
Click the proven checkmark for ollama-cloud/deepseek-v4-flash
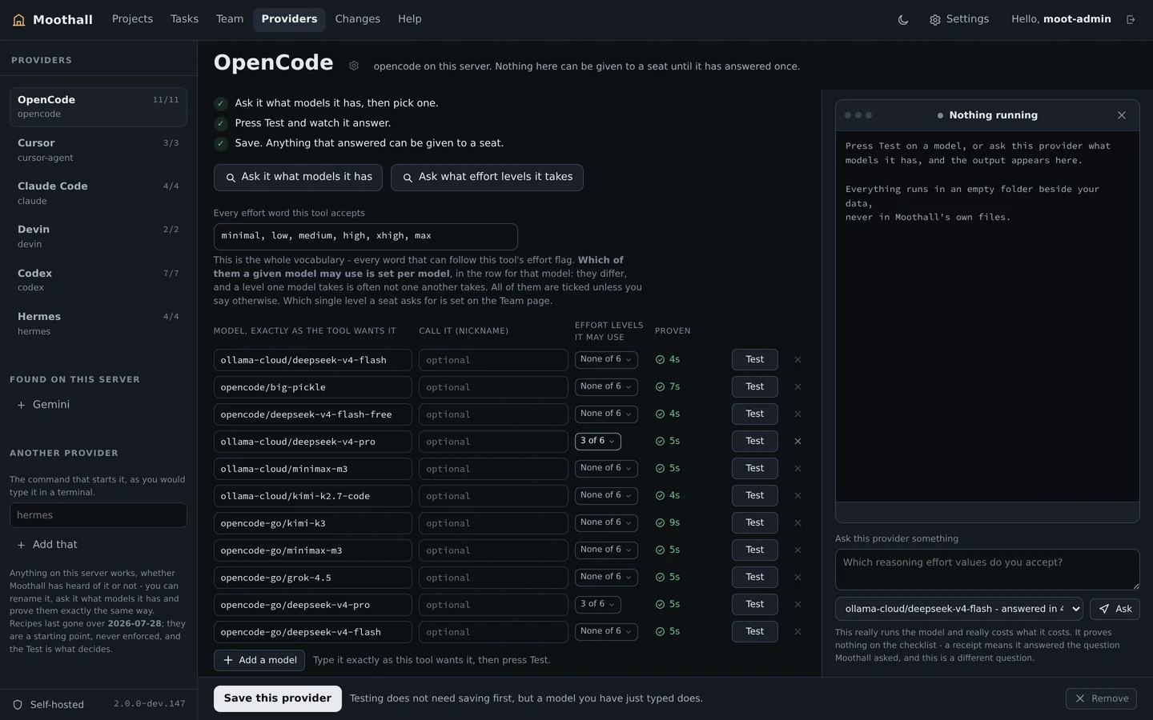point(660,360)
